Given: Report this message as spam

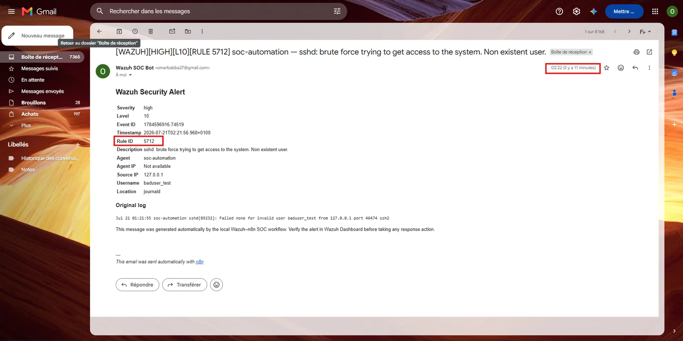Looking at the screenshot, I should [135, 32].
